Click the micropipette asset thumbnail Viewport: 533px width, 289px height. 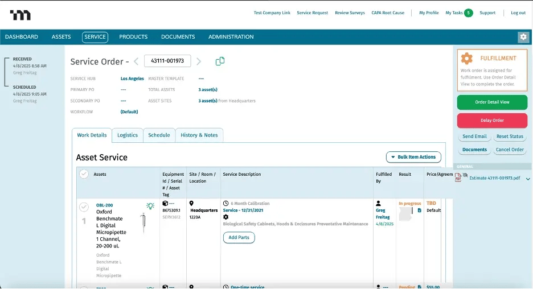click(142, 223)
